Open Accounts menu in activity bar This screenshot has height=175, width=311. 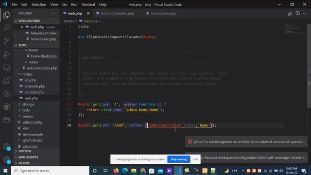pos(6,147)
